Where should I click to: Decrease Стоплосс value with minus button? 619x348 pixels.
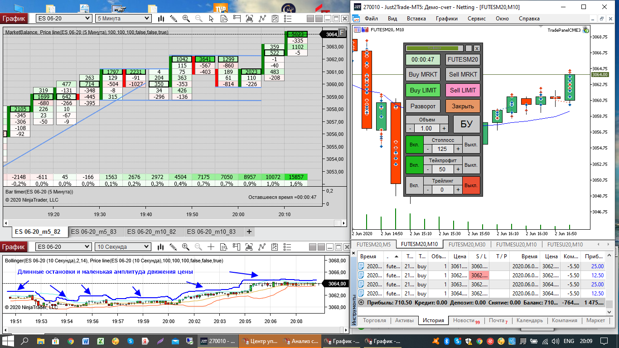pyautogui.click(x=428, y=149)
